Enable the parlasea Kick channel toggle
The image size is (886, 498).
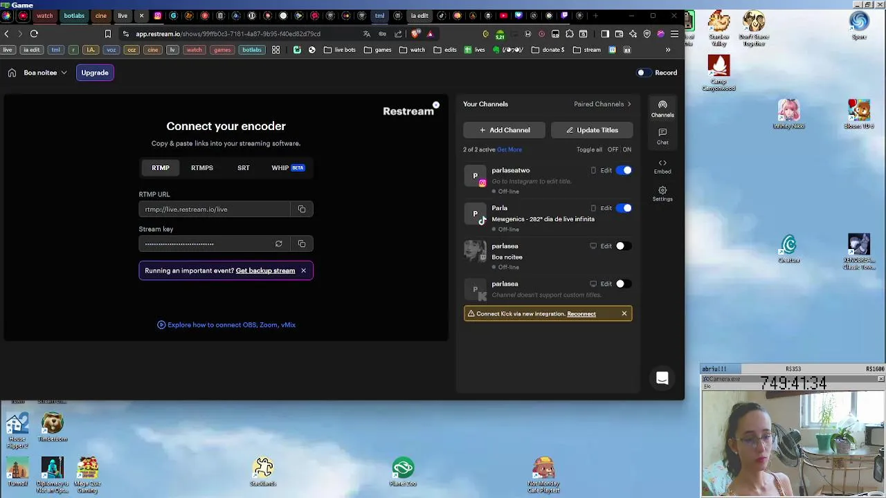pos(624,284)
